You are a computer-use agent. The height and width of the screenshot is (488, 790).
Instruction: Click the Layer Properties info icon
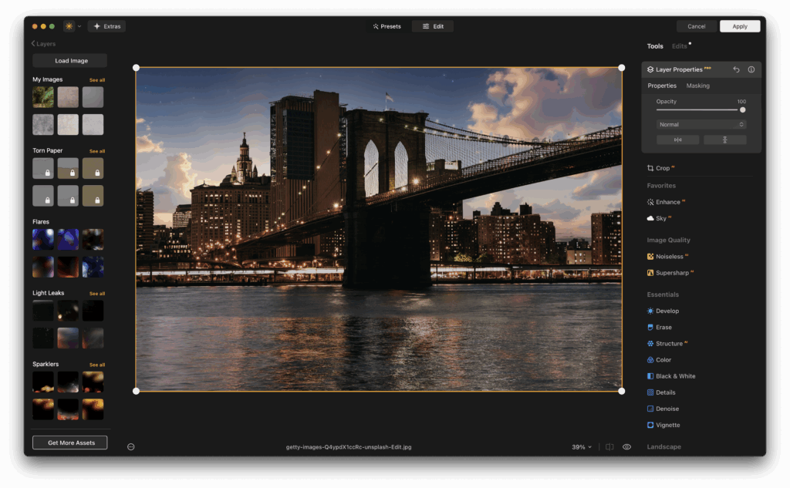pyautogui.click(x=751, y=69)
